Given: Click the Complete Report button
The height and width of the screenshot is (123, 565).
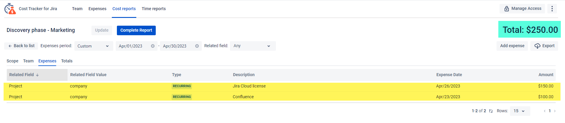Looking at the screenshot, I should coord(136,30).
